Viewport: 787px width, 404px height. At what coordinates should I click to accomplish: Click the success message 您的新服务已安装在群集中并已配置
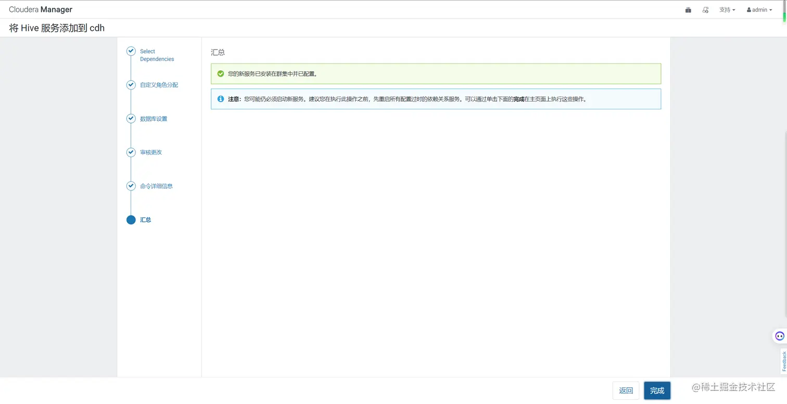coord(272,74)
